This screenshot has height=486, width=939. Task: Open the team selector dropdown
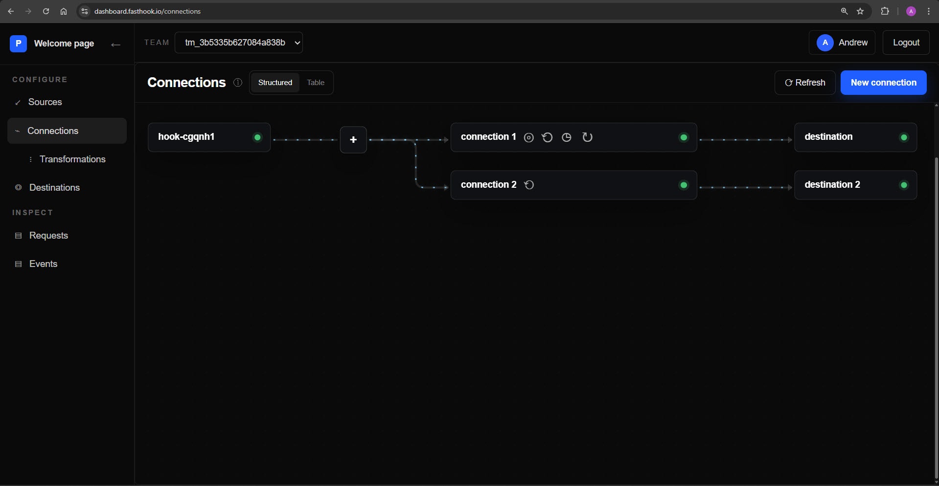pos(239,43)
